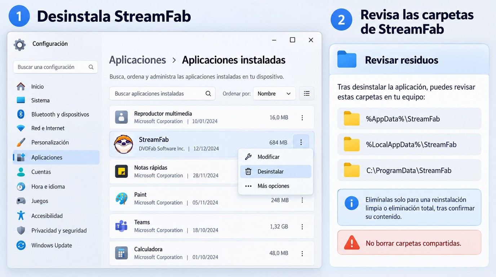Click the Modificar wrench icon
Viewport: 496px width, 277px height.
[x=248, y=157]
